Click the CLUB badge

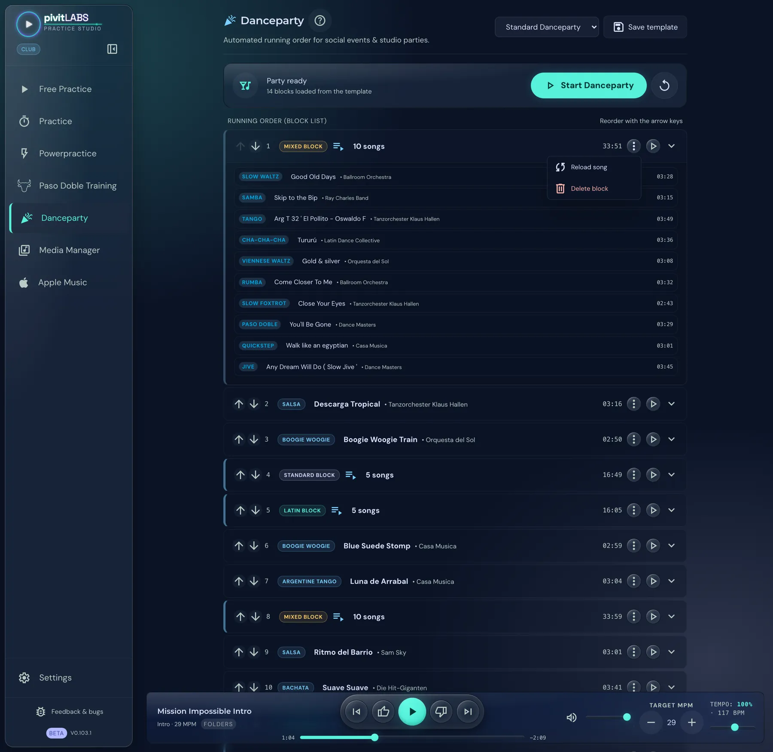(x=28, y=49)
